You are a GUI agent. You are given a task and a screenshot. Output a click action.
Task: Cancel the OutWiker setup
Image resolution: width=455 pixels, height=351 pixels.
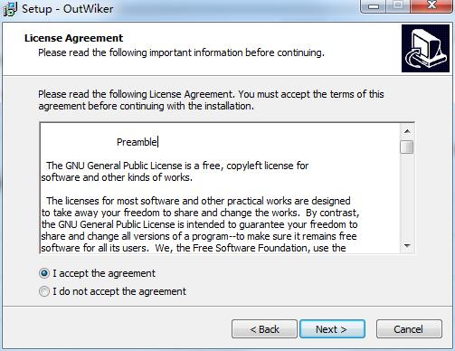pyautogui.click(x=409, y=329)
